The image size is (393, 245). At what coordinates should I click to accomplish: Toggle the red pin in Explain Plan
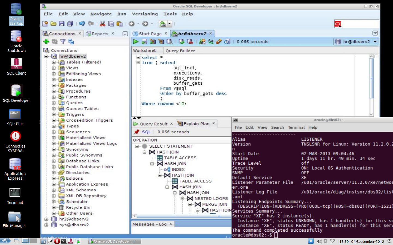coord(136,132)
